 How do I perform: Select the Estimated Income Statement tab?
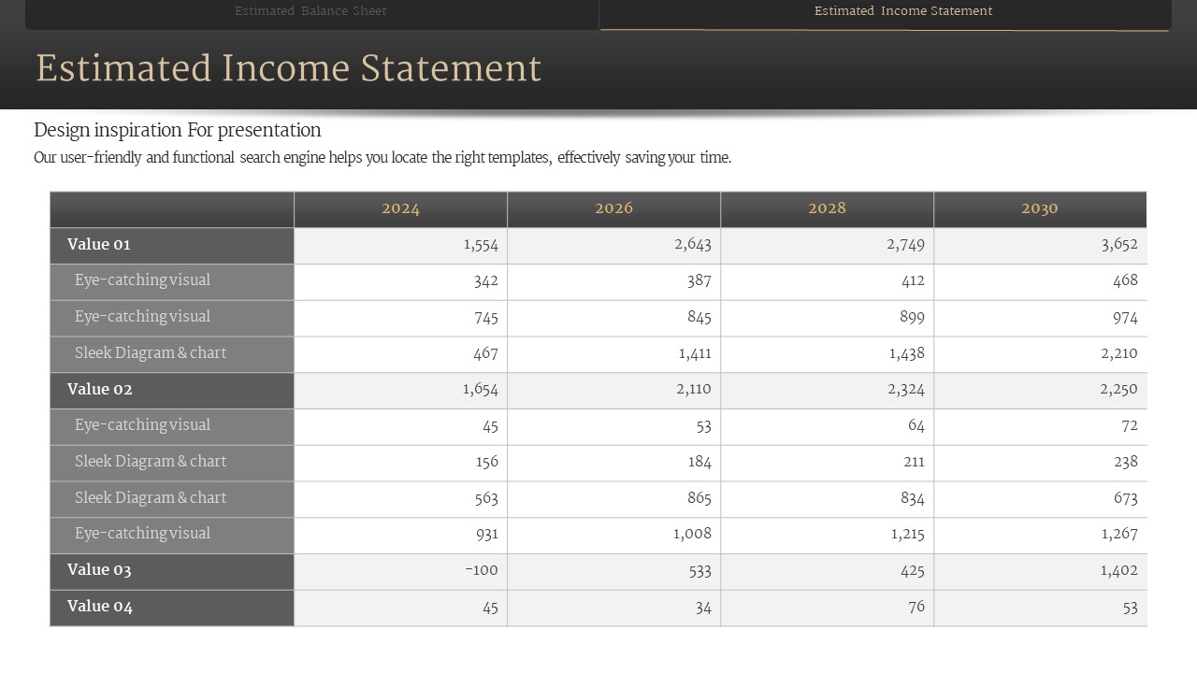point(902,11)
